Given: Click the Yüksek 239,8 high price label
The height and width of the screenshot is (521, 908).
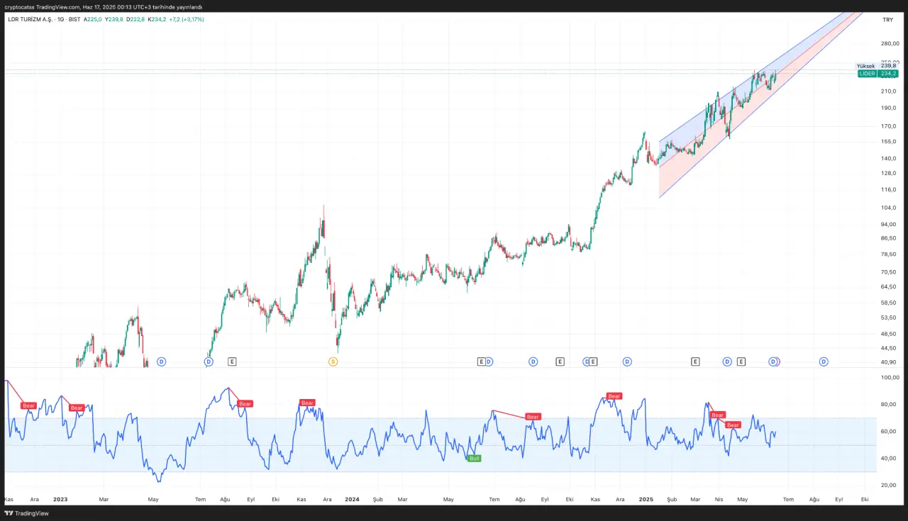Looking at the screenshot, I should pos(878,66).
